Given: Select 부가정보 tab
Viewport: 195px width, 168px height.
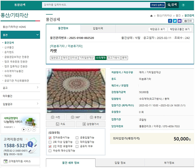Looking at the screenshot, I should 169,163.
